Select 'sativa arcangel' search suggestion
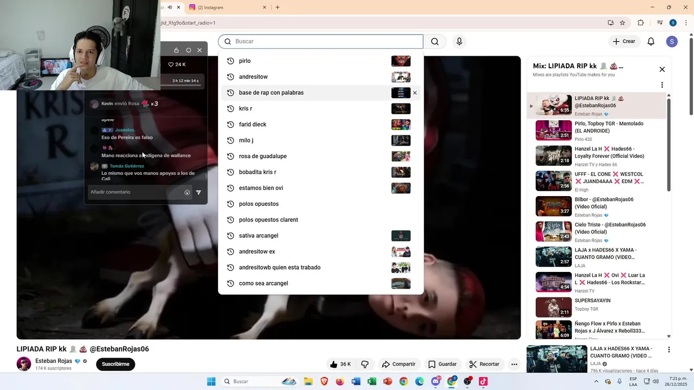Viewport: 694px width, 390px height. coord(320,236)
